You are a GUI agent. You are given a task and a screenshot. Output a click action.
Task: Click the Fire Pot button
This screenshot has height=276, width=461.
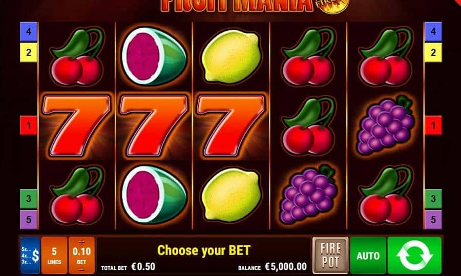[330, 255]
